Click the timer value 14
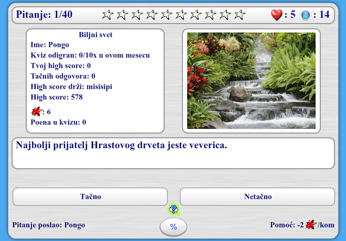The height and width of the screenshot is (241, 346). pos(324,15)
